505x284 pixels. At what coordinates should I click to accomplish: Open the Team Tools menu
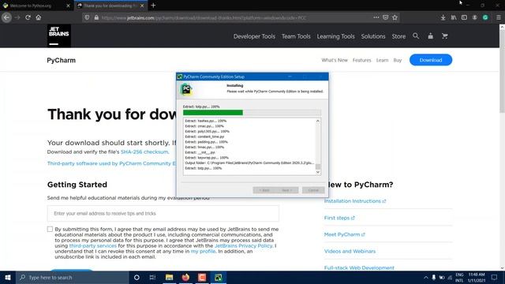[x=296, y=36]
